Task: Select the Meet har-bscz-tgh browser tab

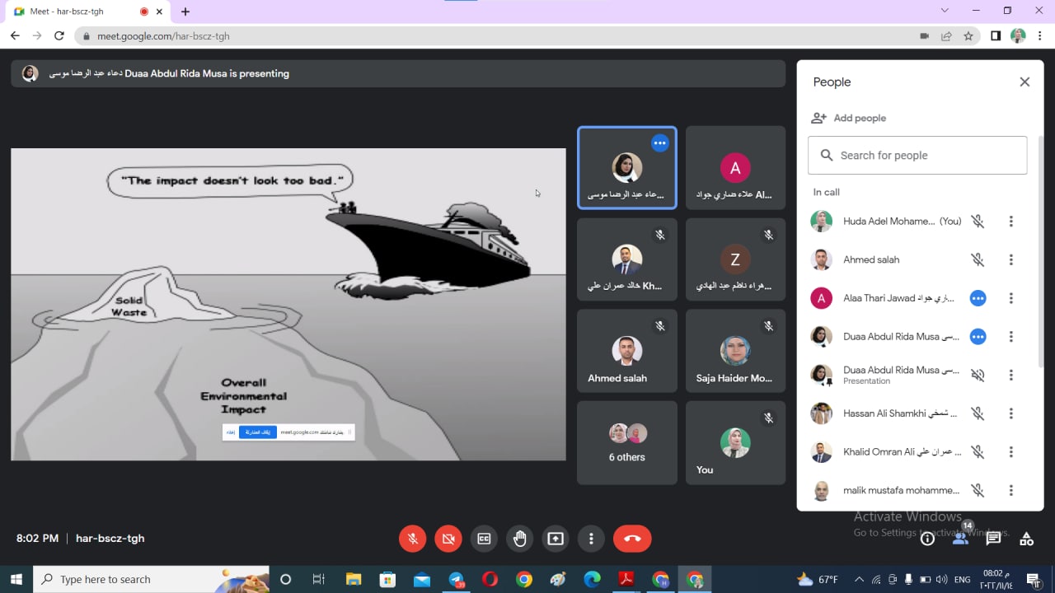Action: 78,12
